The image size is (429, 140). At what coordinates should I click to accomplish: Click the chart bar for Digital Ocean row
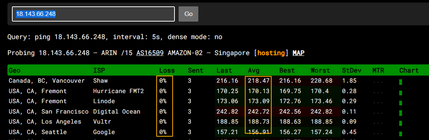click(401, 113)
